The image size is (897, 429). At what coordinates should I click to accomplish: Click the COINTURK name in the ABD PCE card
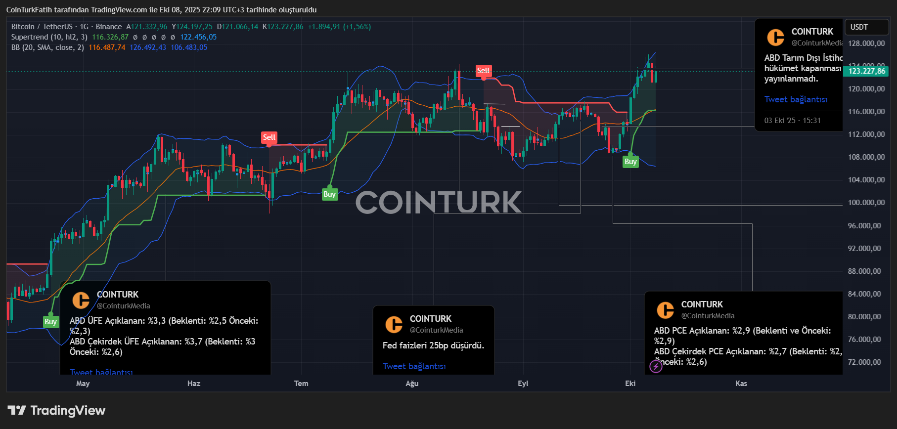[x=702, y=304]
